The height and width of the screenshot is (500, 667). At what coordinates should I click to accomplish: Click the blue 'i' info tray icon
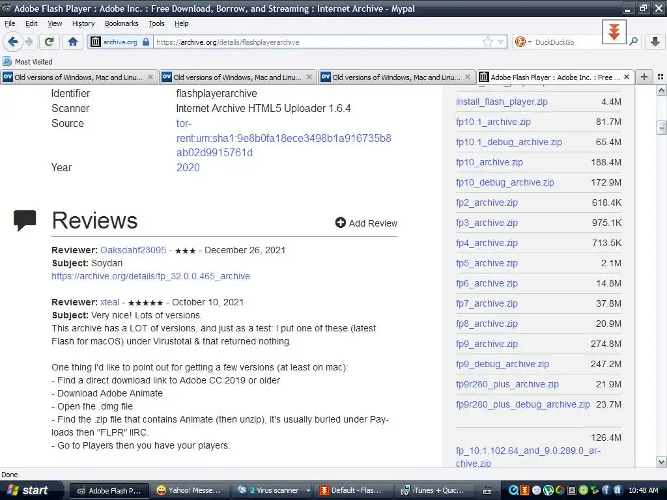(606, 490)
